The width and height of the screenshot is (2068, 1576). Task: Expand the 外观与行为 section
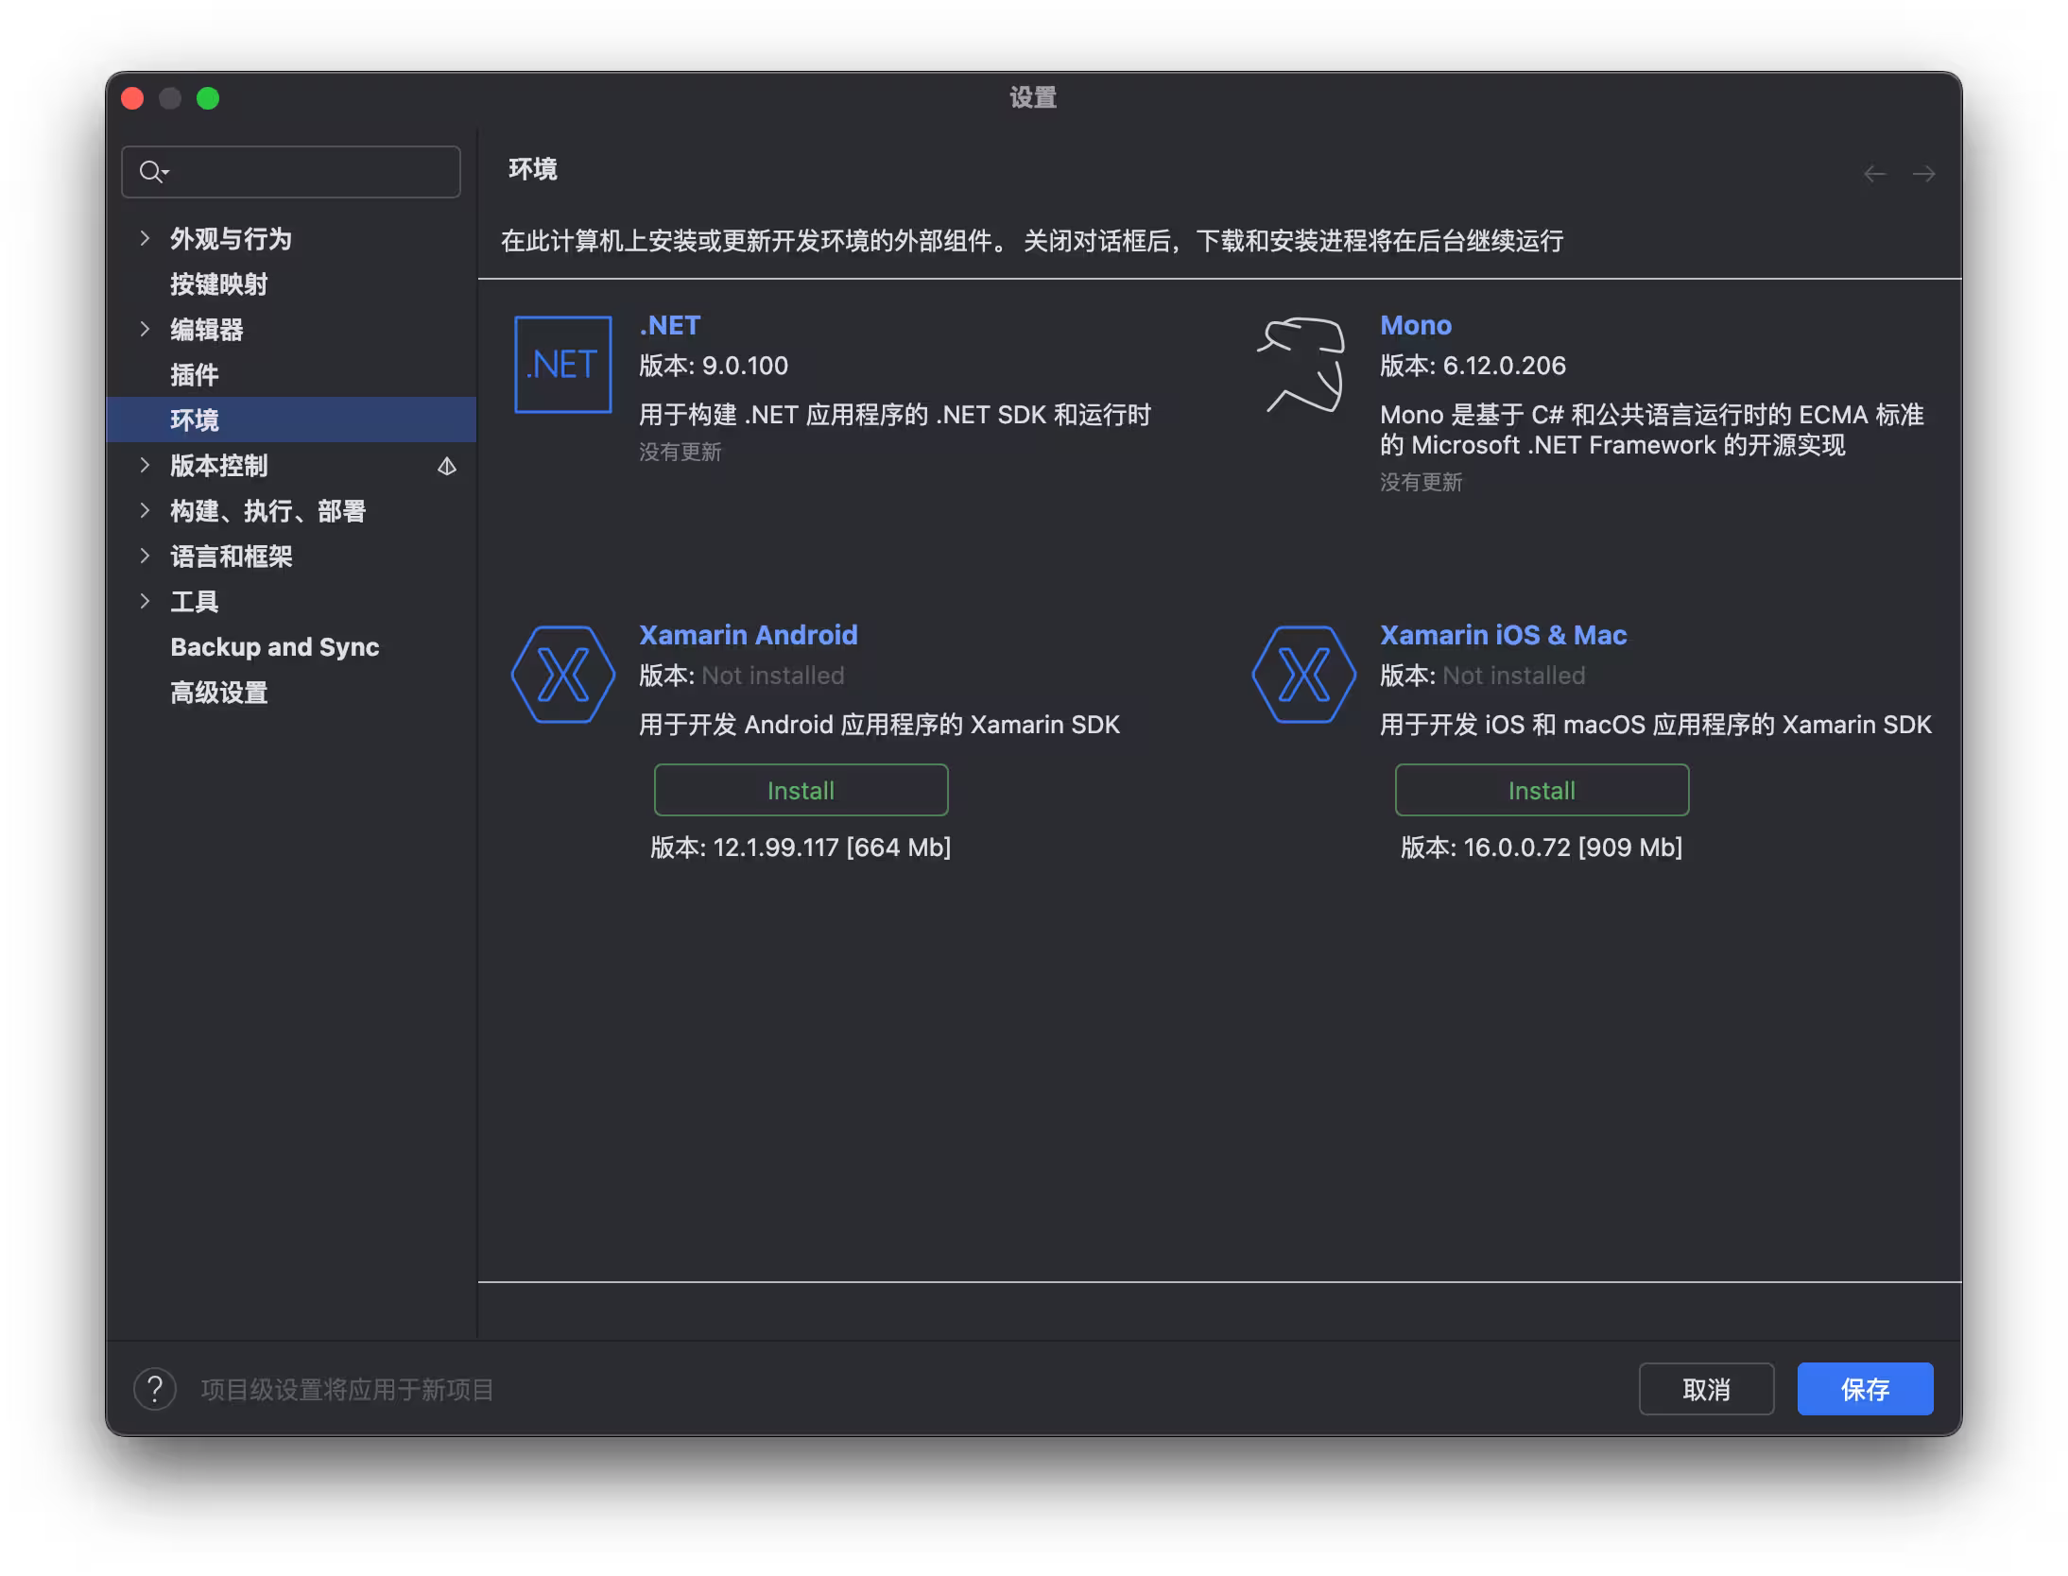coord(145,238)
